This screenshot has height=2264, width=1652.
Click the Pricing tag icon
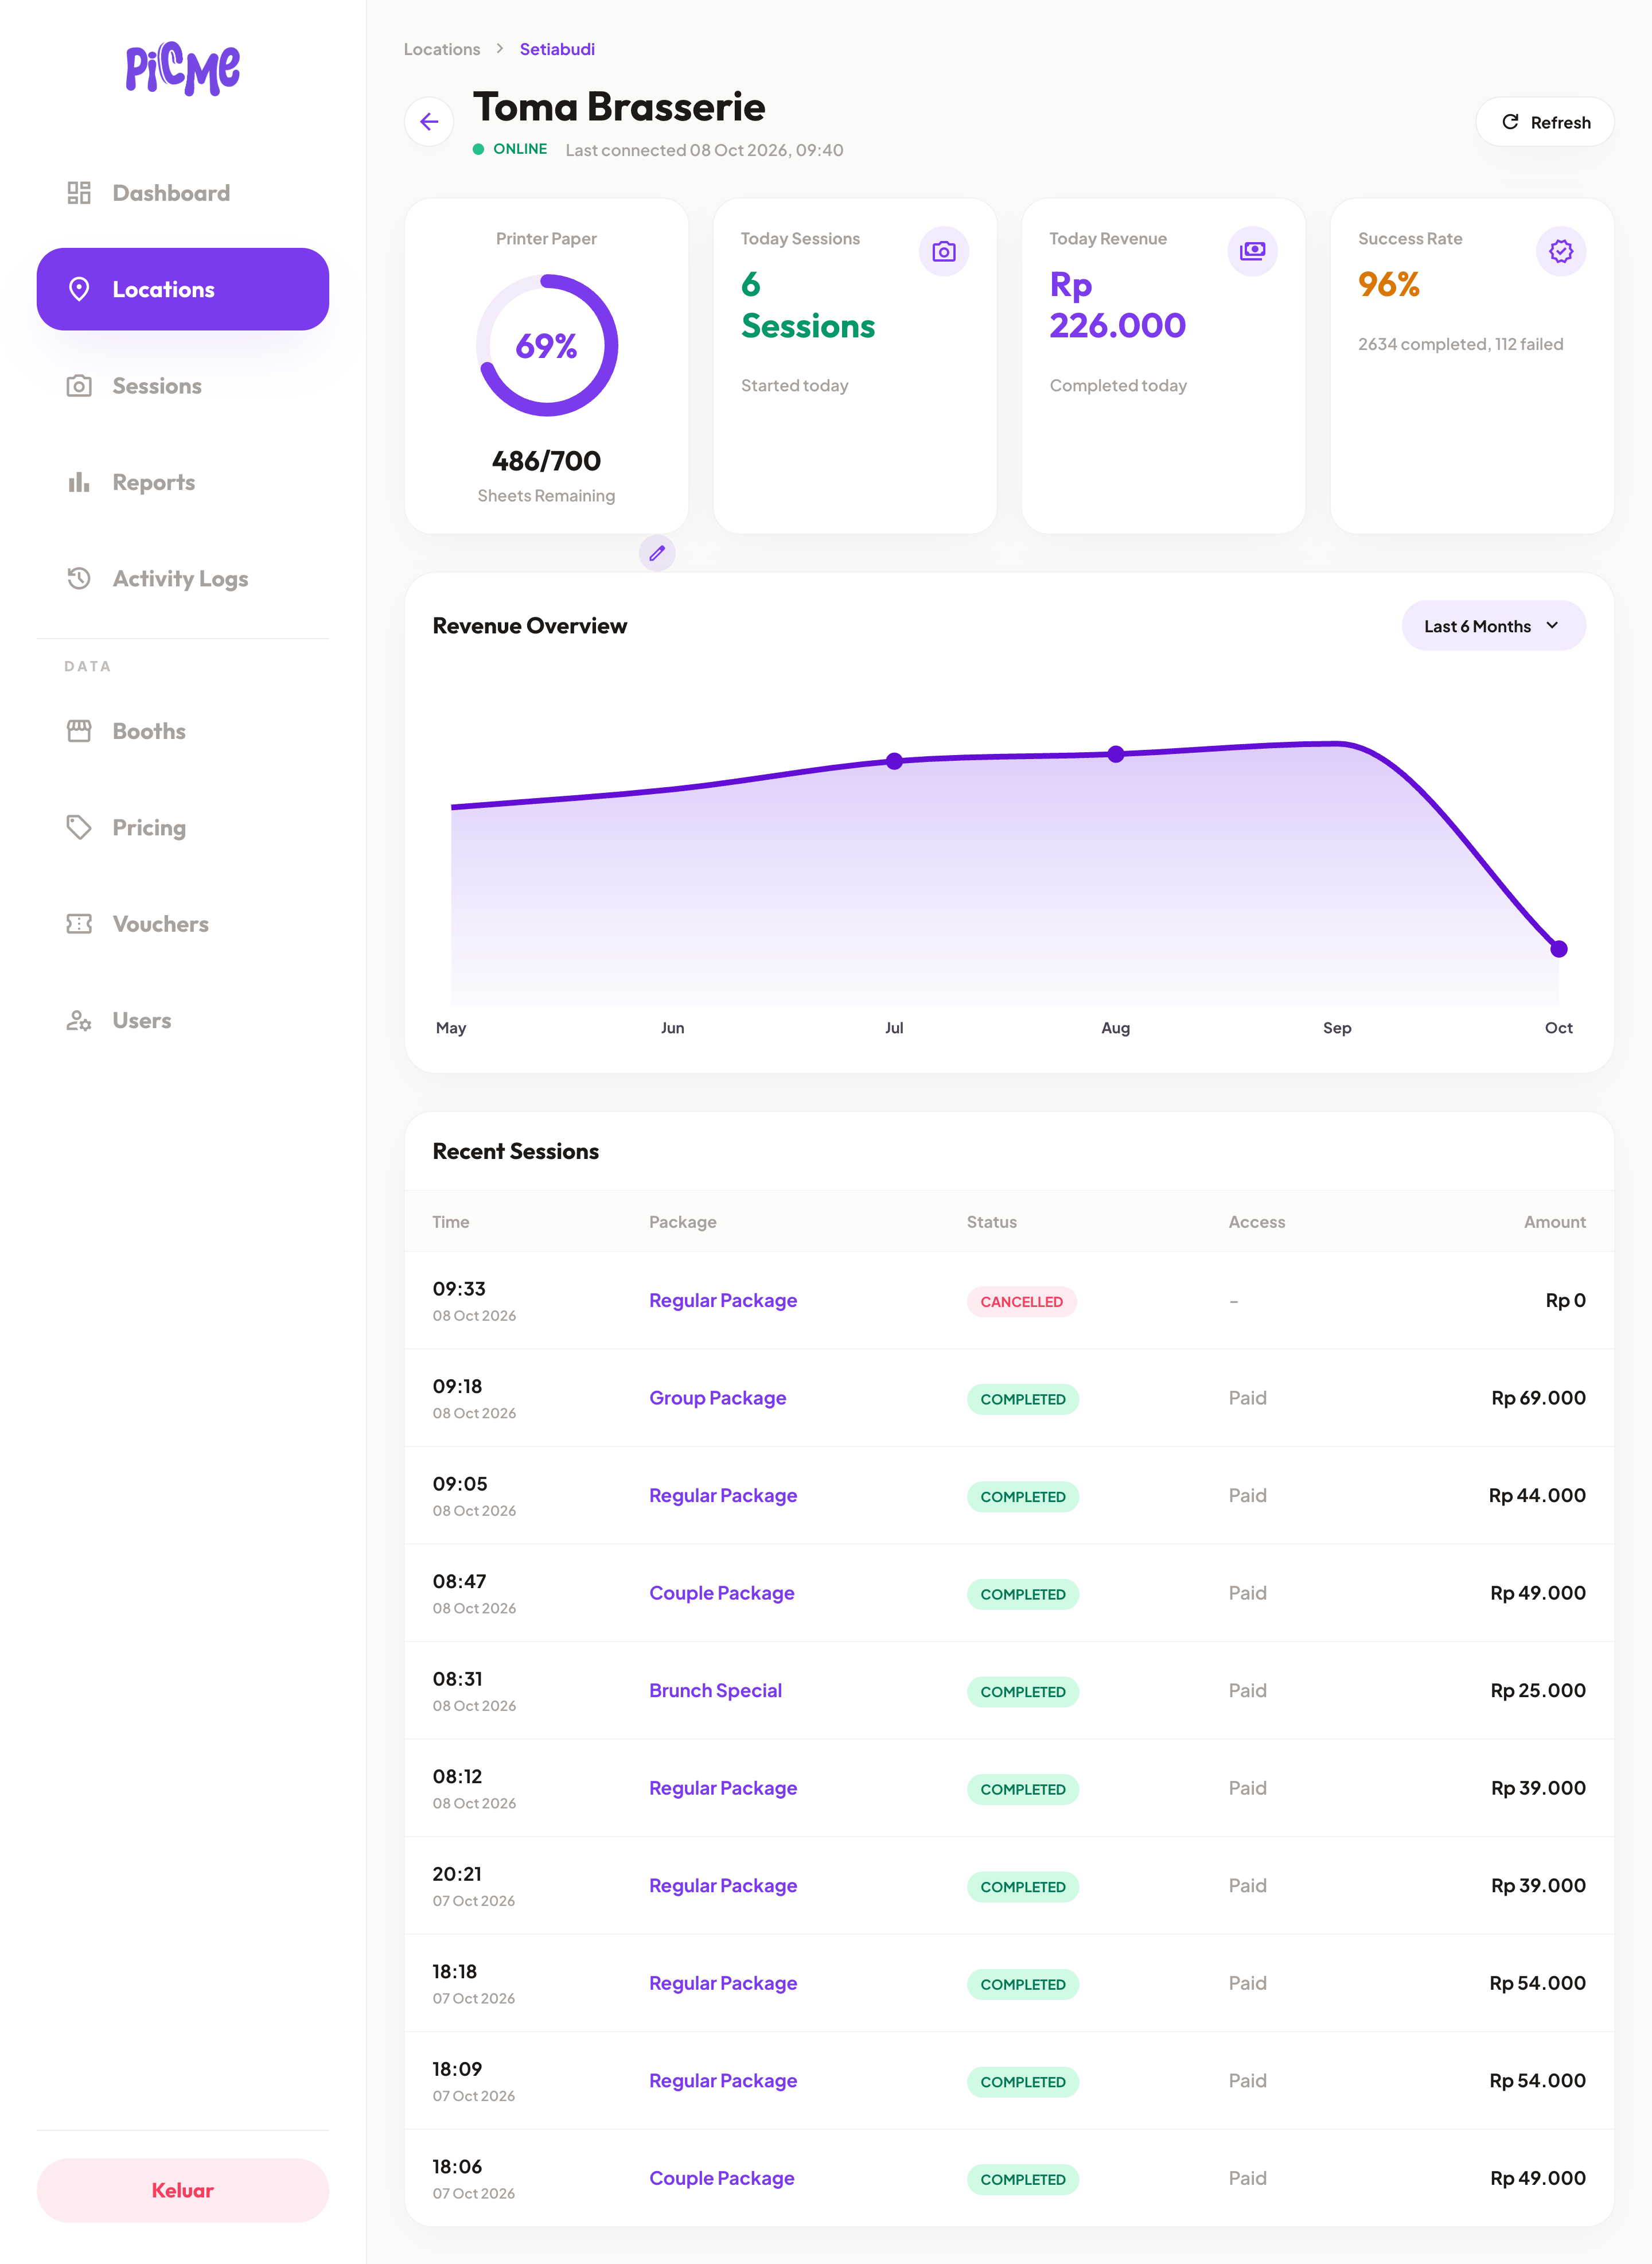click(x=79, y=827)
